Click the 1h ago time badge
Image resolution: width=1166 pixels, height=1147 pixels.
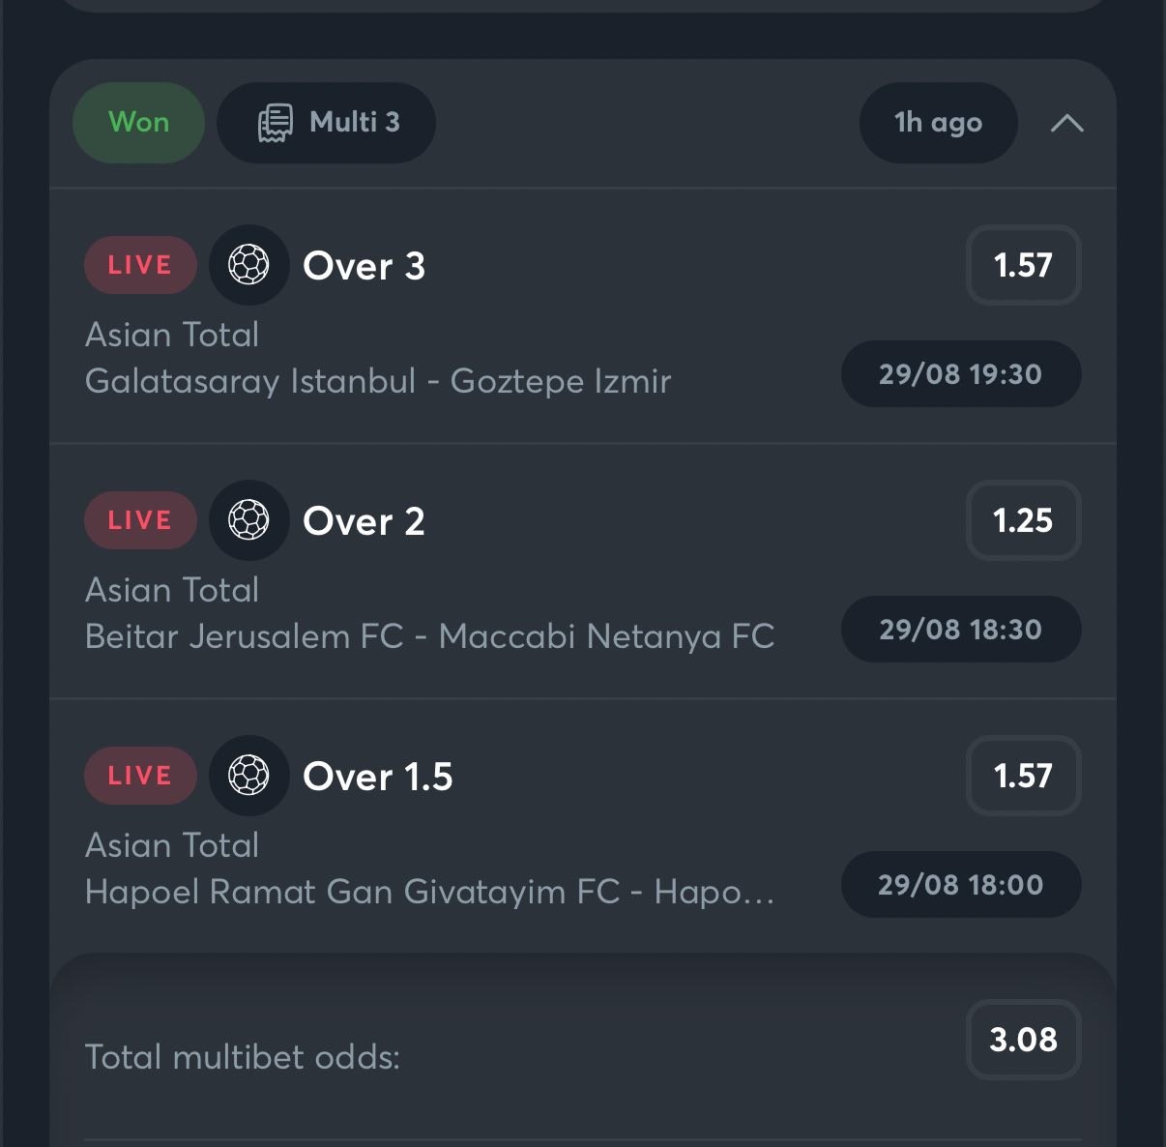pos(938,123)
